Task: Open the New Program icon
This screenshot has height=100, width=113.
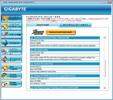Action: point(5,68)
